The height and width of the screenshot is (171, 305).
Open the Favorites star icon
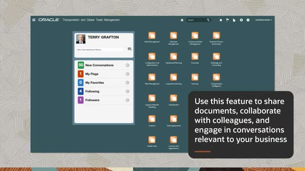(221, 20)
